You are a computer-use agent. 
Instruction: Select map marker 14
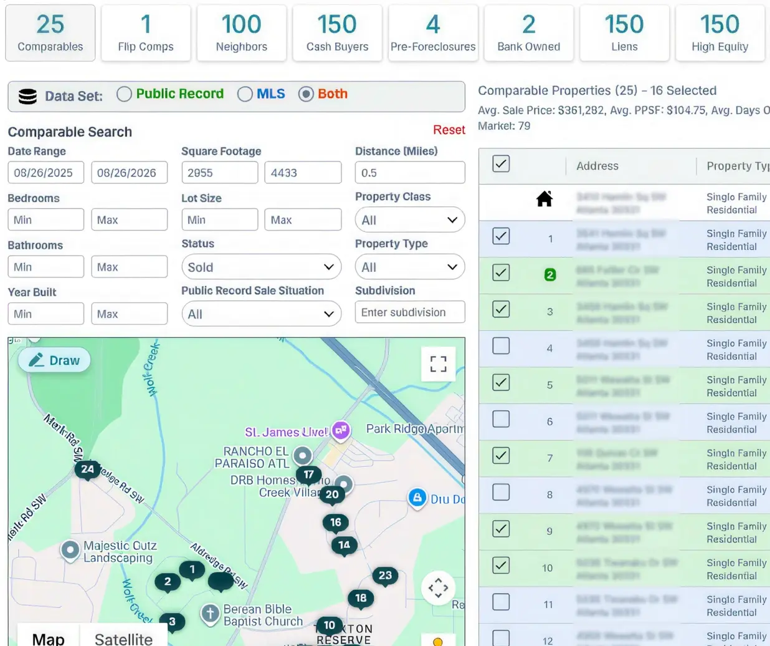[344, 546]
